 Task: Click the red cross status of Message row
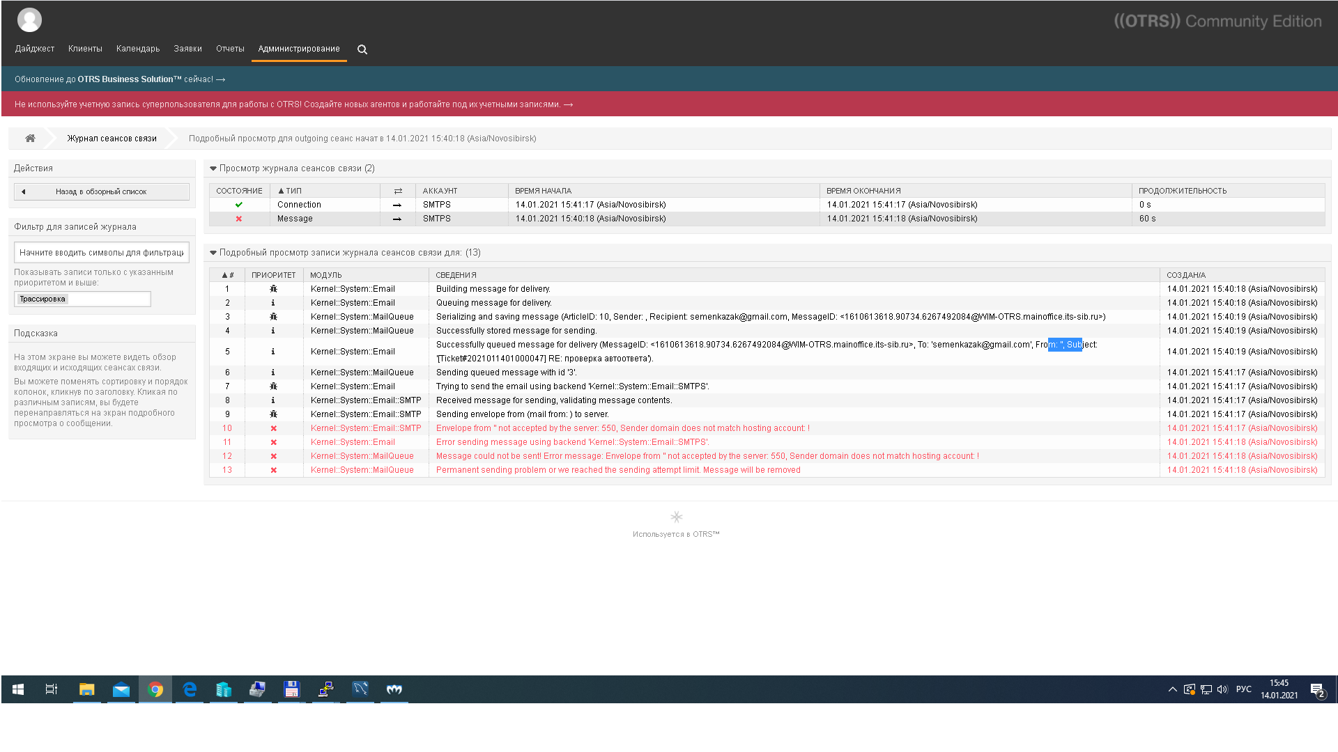[239, 219]
